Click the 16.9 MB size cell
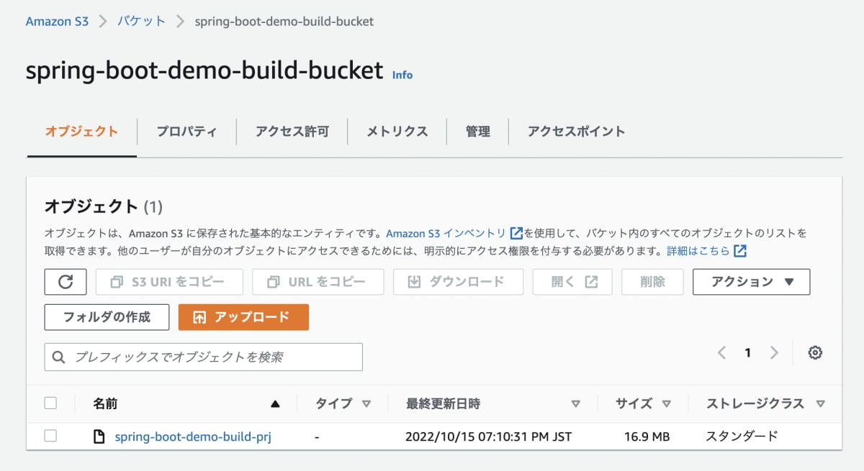864x471 pixels. coord(647,436)
